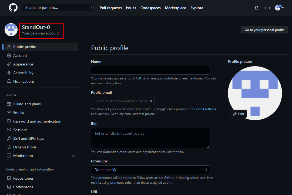Select Public profile in settings sidebar
The width and height of the screenshot is (292, 195).
tap(41, 47)
